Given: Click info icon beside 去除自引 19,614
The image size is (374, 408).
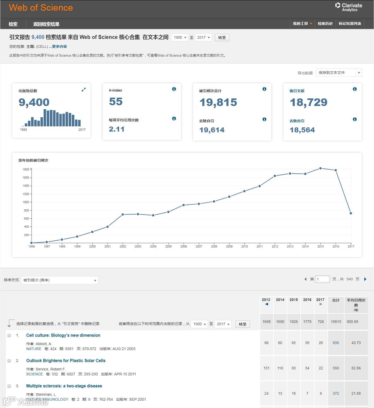Looking at the screenshot, I should pos(264,119).
